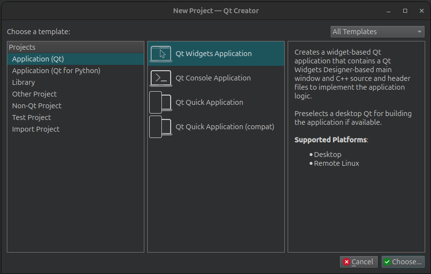This screenshot has height=274, width=431.
Task: Select Qt Quick Application (compat) label
Action: [x=225, y=127]
